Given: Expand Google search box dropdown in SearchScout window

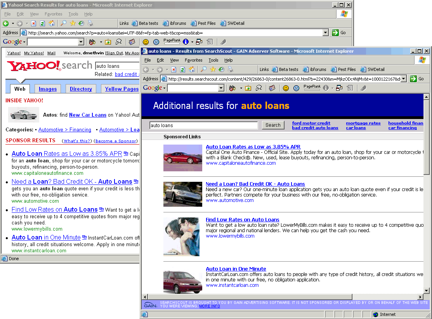Looking at the screenshot, I should click(221, 88).
